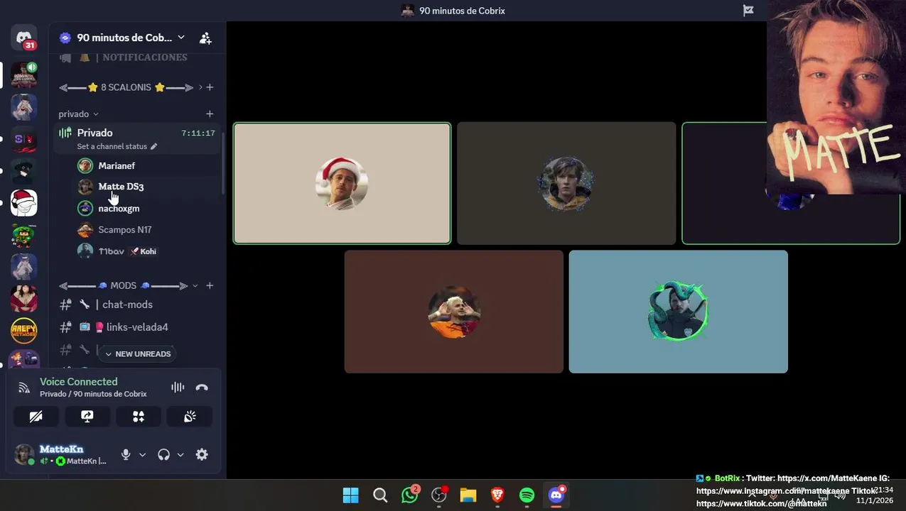This screenshot has width=906, height=511.
Task: Click Voice Connected status text
Action: click(x=79, y=382)
